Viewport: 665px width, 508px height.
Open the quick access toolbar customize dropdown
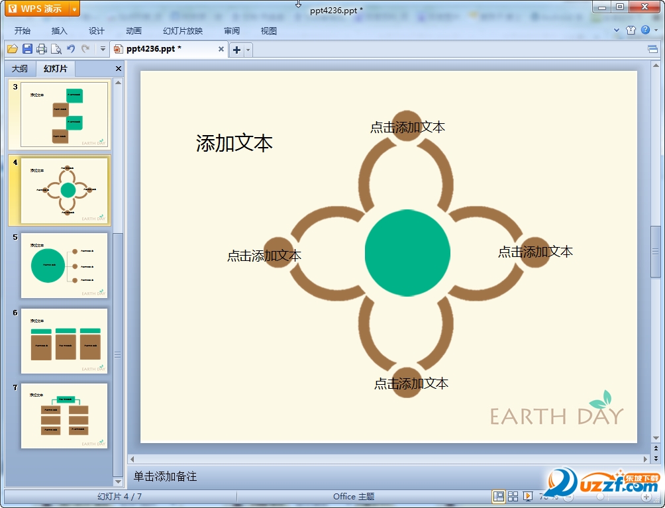(x=103, y=49)
